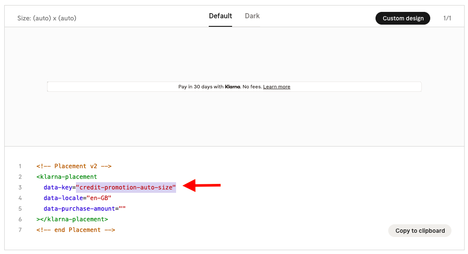Click the red arrow annotation
Screen dimensions: 468x254
click(x=202, y=186)
